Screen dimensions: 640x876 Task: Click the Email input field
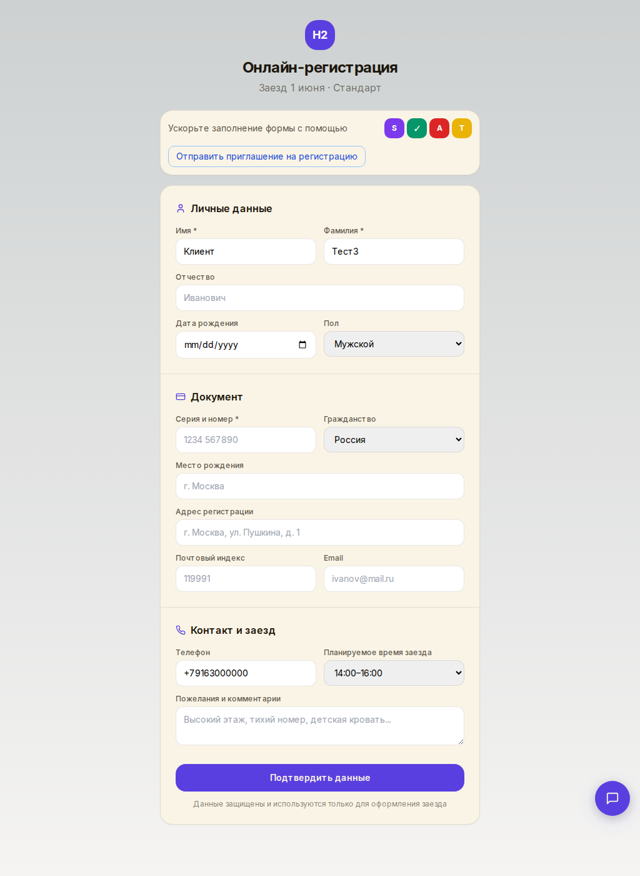click(394, 579)
